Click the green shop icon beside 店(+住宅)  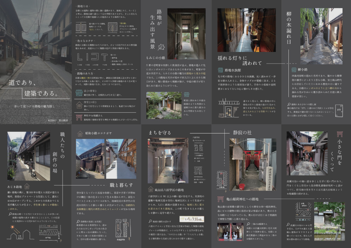79,93
